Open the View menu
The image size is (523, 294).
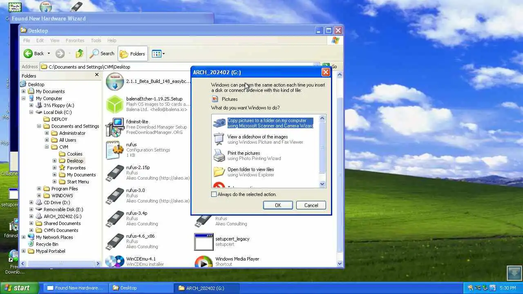[55, 40]
